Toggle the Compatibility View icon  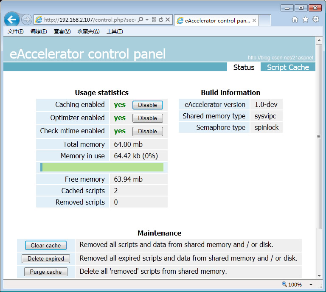[x=154, y=20]
